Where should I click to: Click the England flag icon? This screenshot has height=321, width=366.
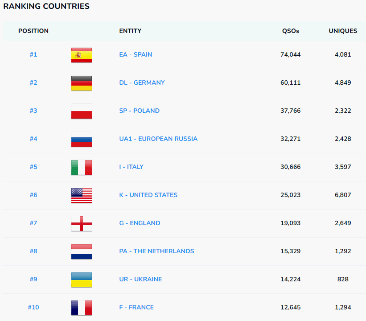(x=82, y=223)
